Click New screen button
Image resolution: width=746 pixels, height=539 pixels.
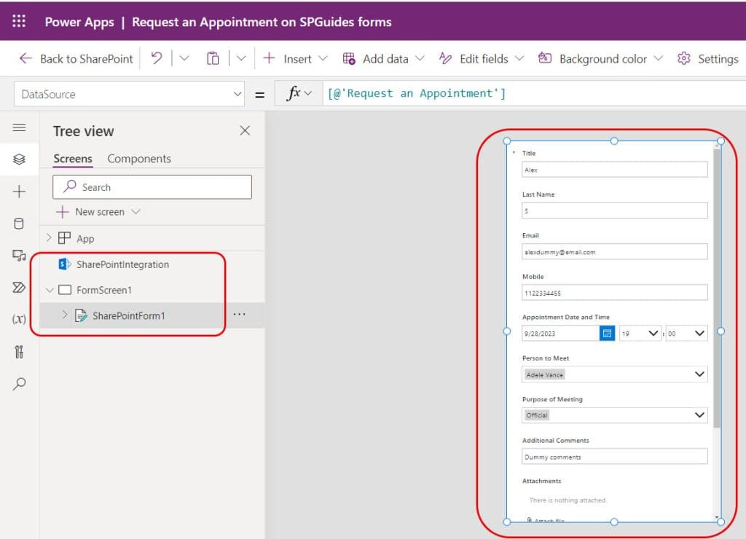pyautogui.click(x=98, y=212)
